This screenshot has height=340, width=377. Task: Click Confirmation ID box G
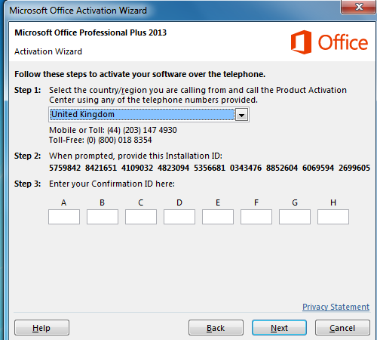click(295, 217)
